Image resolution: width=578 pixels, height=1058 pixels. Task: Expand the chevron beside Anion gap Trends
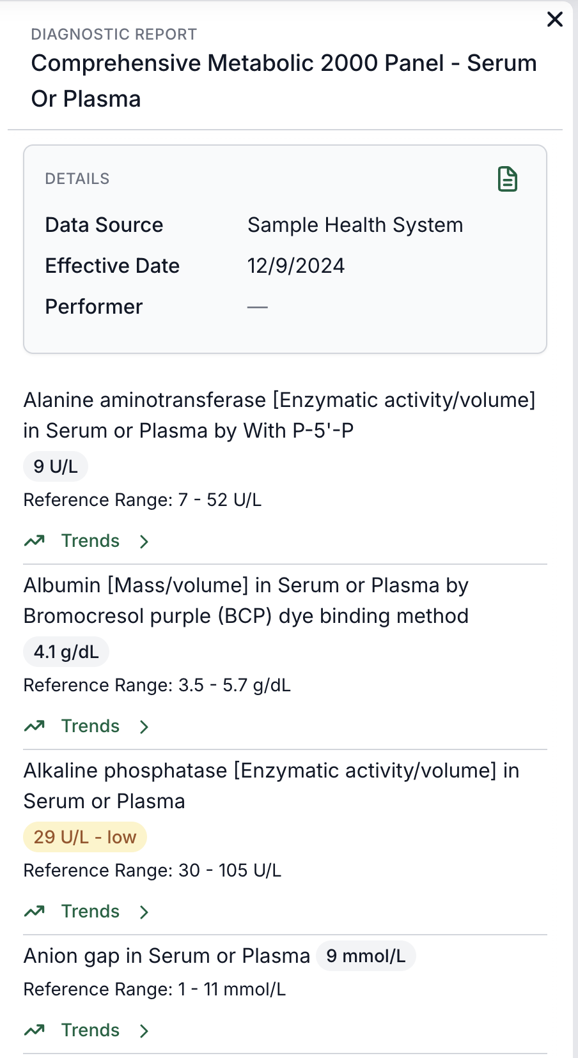click(x=144, y=1031)
